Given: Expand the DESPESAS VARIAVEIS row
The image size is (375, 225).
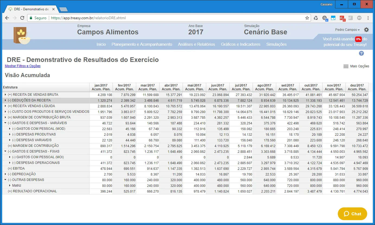Looking at the screenshot, I should coord(10,140).
